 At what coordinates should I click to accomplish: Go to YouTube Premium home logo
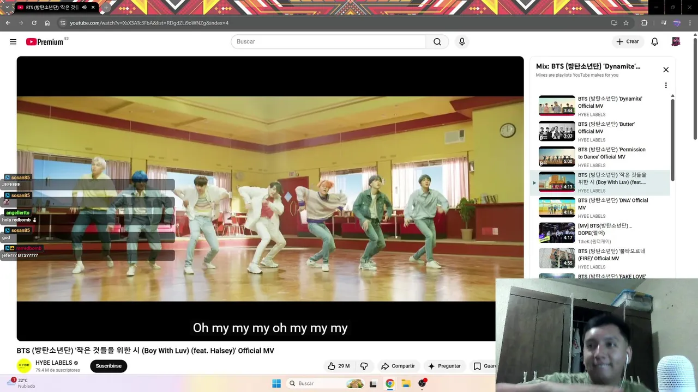[45, 42]
